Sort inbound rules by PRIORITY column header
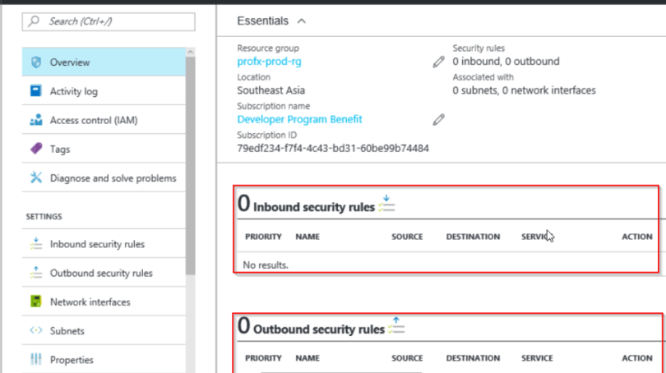Screen dimensions: 666x373 [263, 237]
